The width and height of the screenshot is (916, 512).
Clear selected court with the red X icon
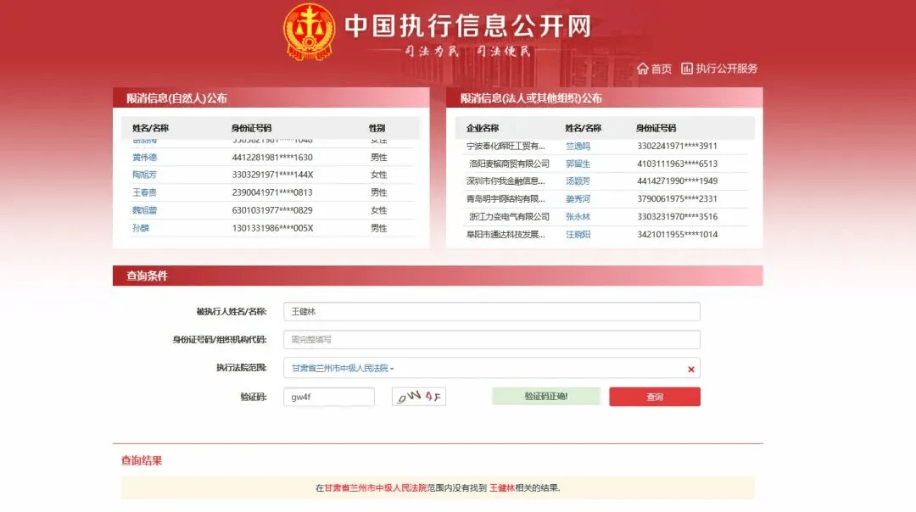(692, 368)
